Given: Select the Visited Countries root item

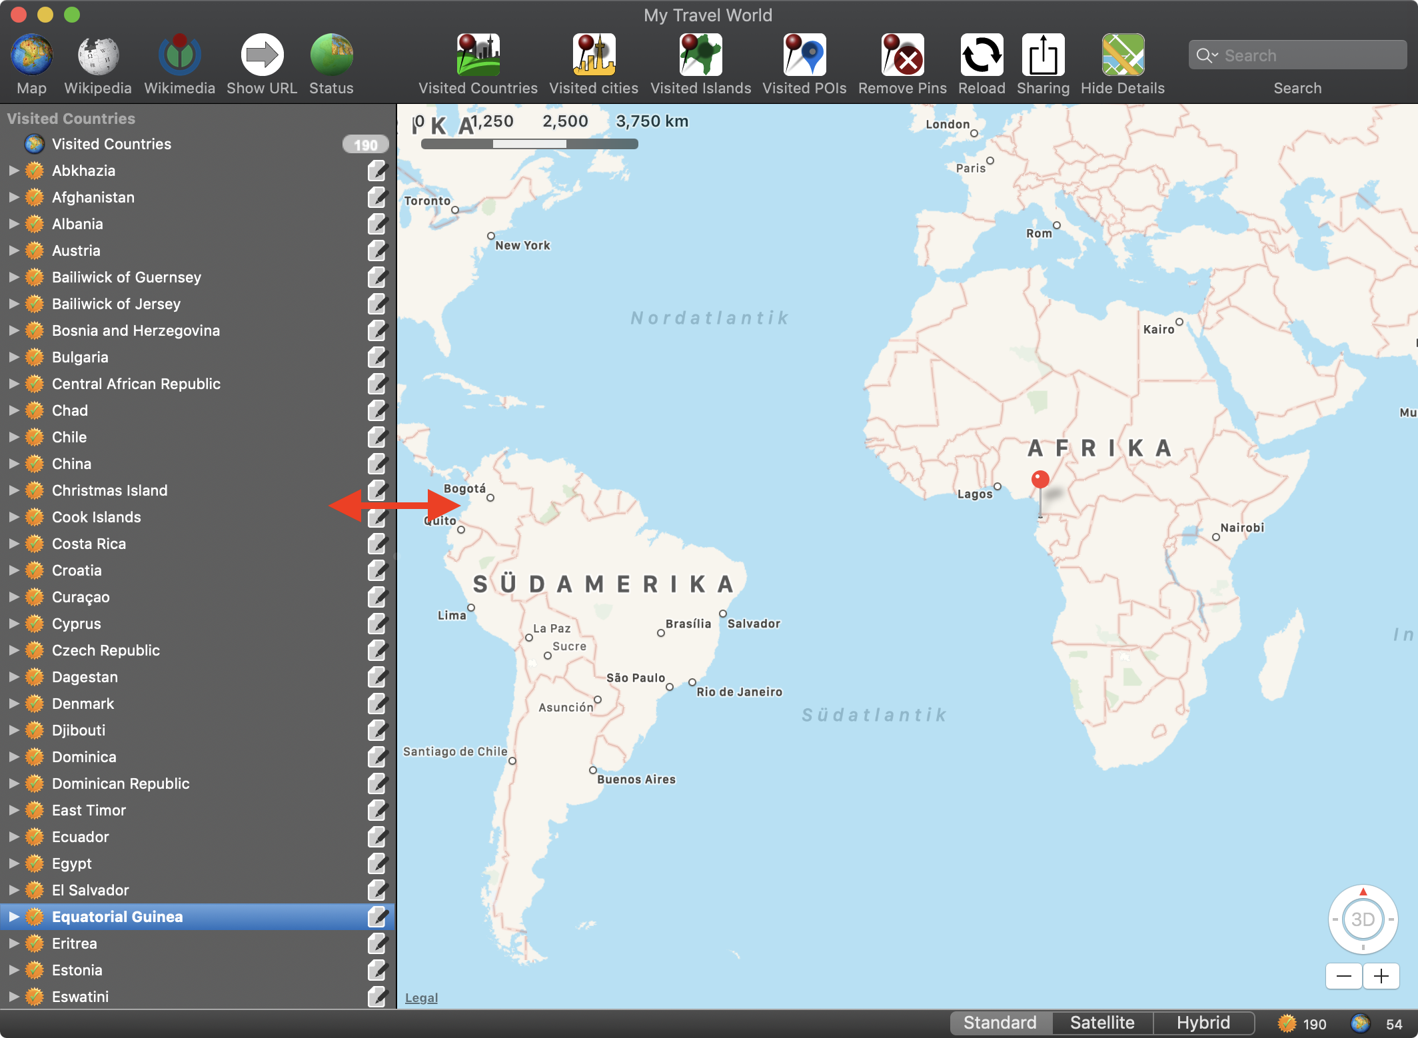Looking at the screenshot, I should [198, 144].
